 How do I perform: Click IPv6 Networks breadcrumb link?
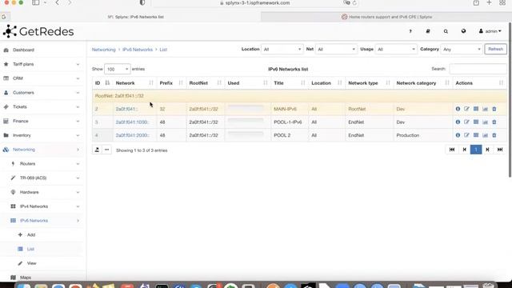[x=138, y=50]
